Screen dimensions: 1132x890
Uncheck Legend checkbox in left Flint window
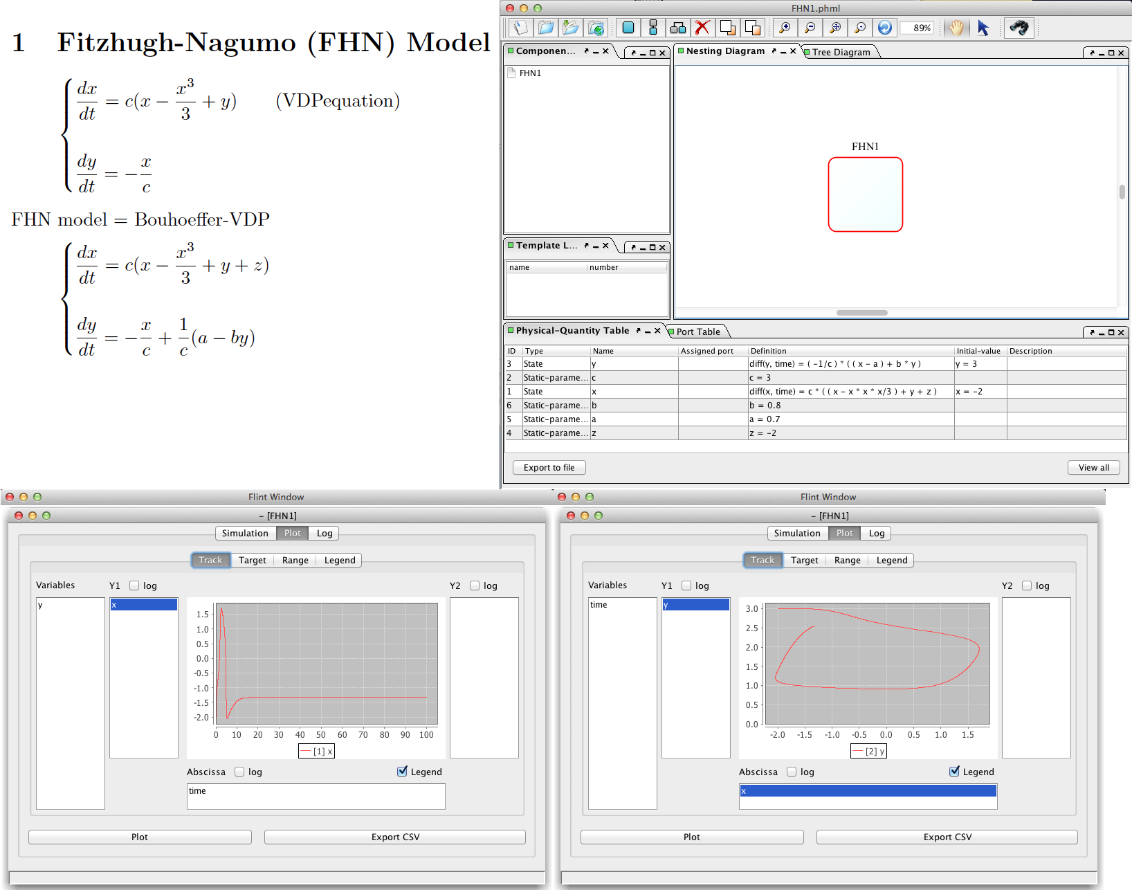point(402,772)
